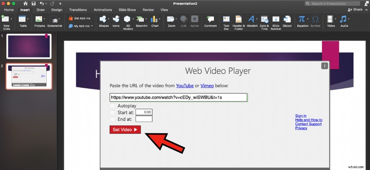The image size is (370, 170).
Task: Click the Share button
Action: pos(355,10)
